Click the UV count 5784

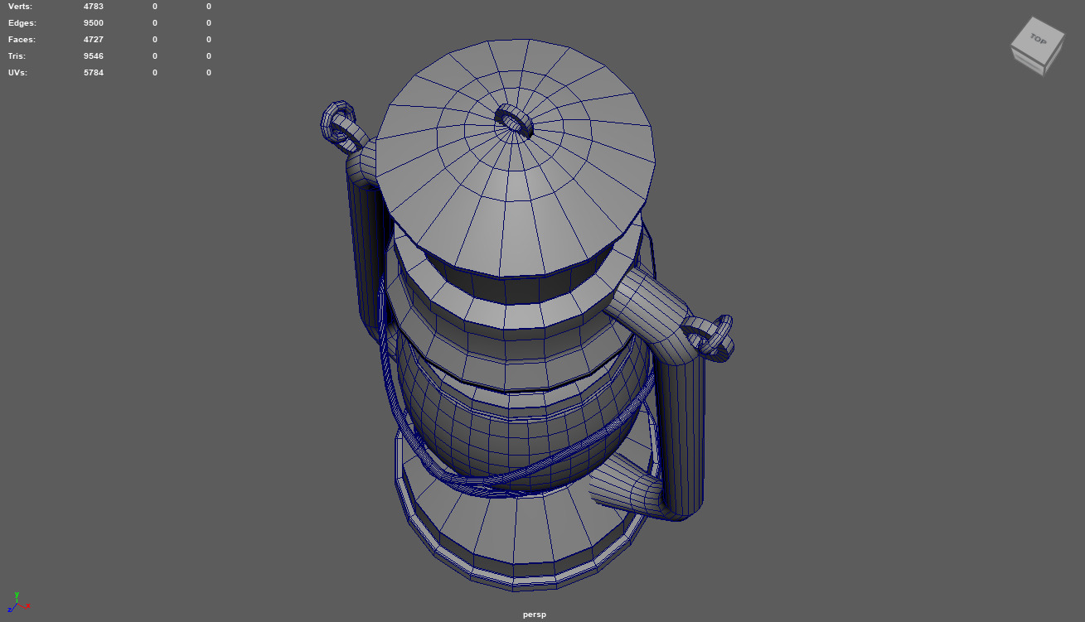click(94, 73)
